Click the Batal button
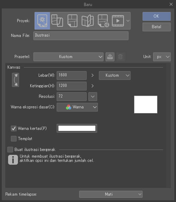This screenshot has height=202, width=176. pos(157,27)
